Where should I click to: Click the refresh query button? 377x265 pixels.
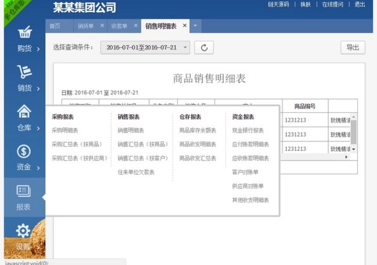(x=204, y=48)
